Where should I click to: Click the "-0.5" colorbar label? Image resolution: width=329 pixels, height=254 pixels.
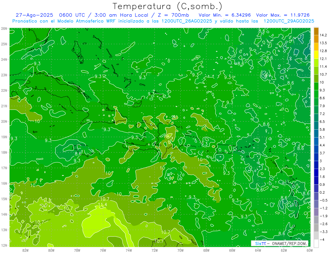click(x=324, y=200)
